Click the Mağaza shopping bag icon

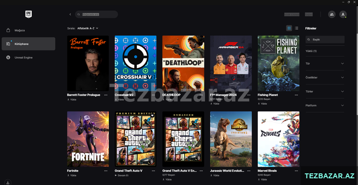pos(8,30)
